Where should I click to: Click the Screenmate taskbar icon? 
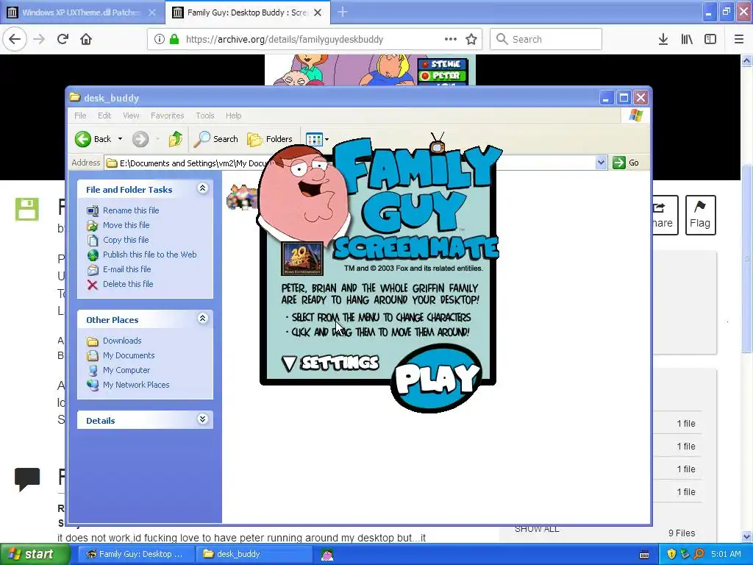[x=327, y=555]
